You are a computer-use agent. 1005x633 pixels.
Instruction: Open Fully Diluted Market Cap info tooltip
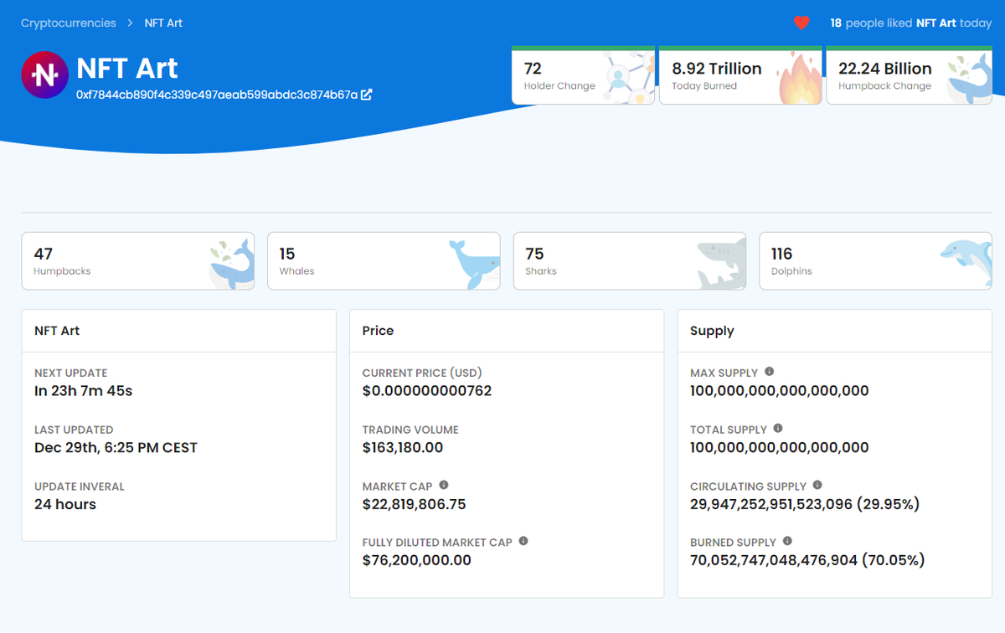point(523,541)
